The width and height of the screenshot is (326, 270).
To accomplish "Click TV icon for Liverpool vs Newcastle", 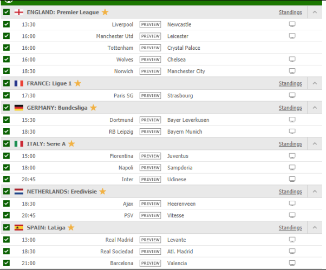I will [292, 24].
